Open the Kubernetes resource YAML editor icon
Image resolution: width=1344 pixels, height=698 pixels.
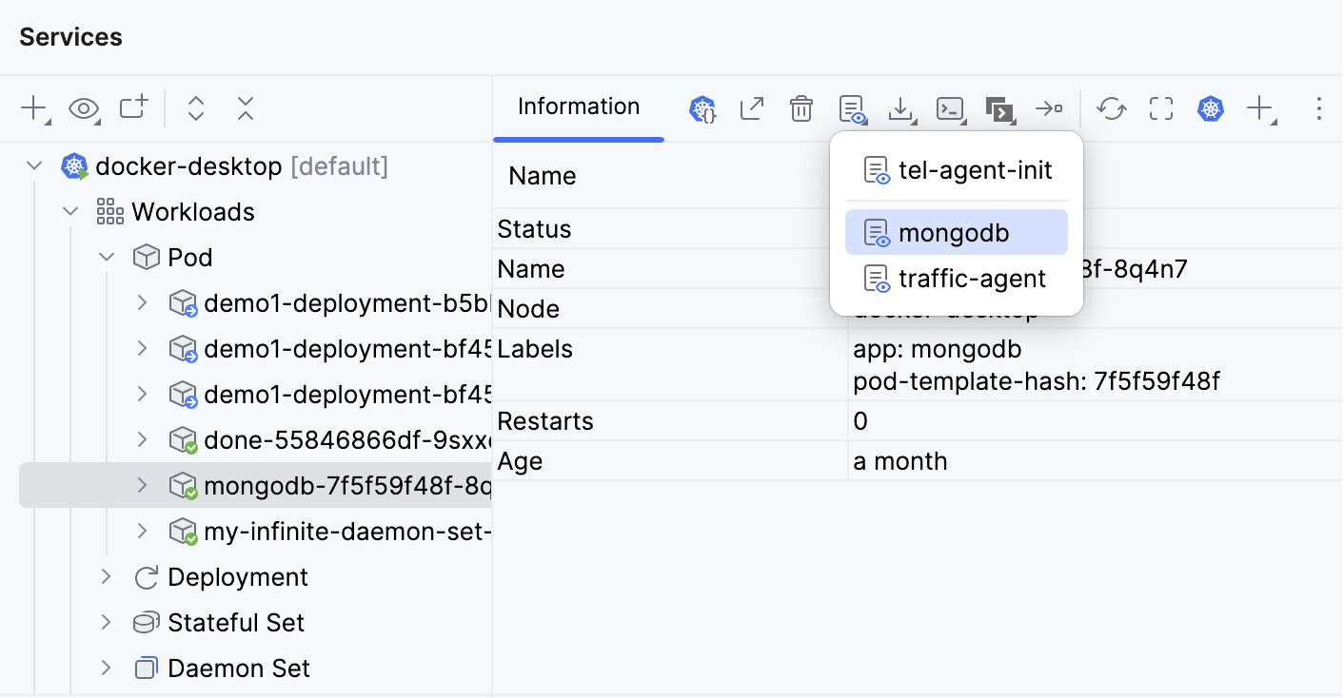tap(702, 108)
